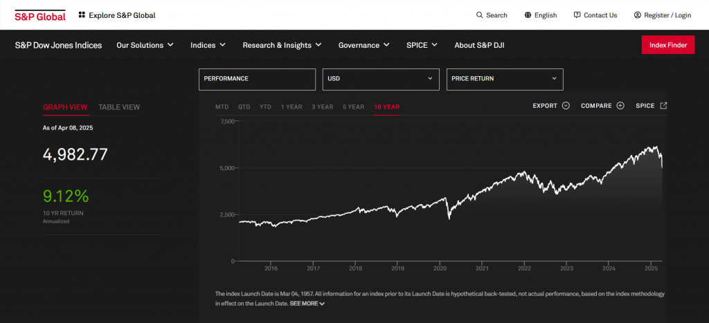Open the Price Return dropdown
Viewport: 709px width, 323px height.
pyautogui.click(x=505, y=79)
